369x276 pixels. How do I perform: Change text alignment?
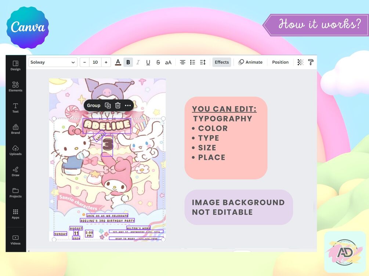pyautogui.click(x=182, y=62)
